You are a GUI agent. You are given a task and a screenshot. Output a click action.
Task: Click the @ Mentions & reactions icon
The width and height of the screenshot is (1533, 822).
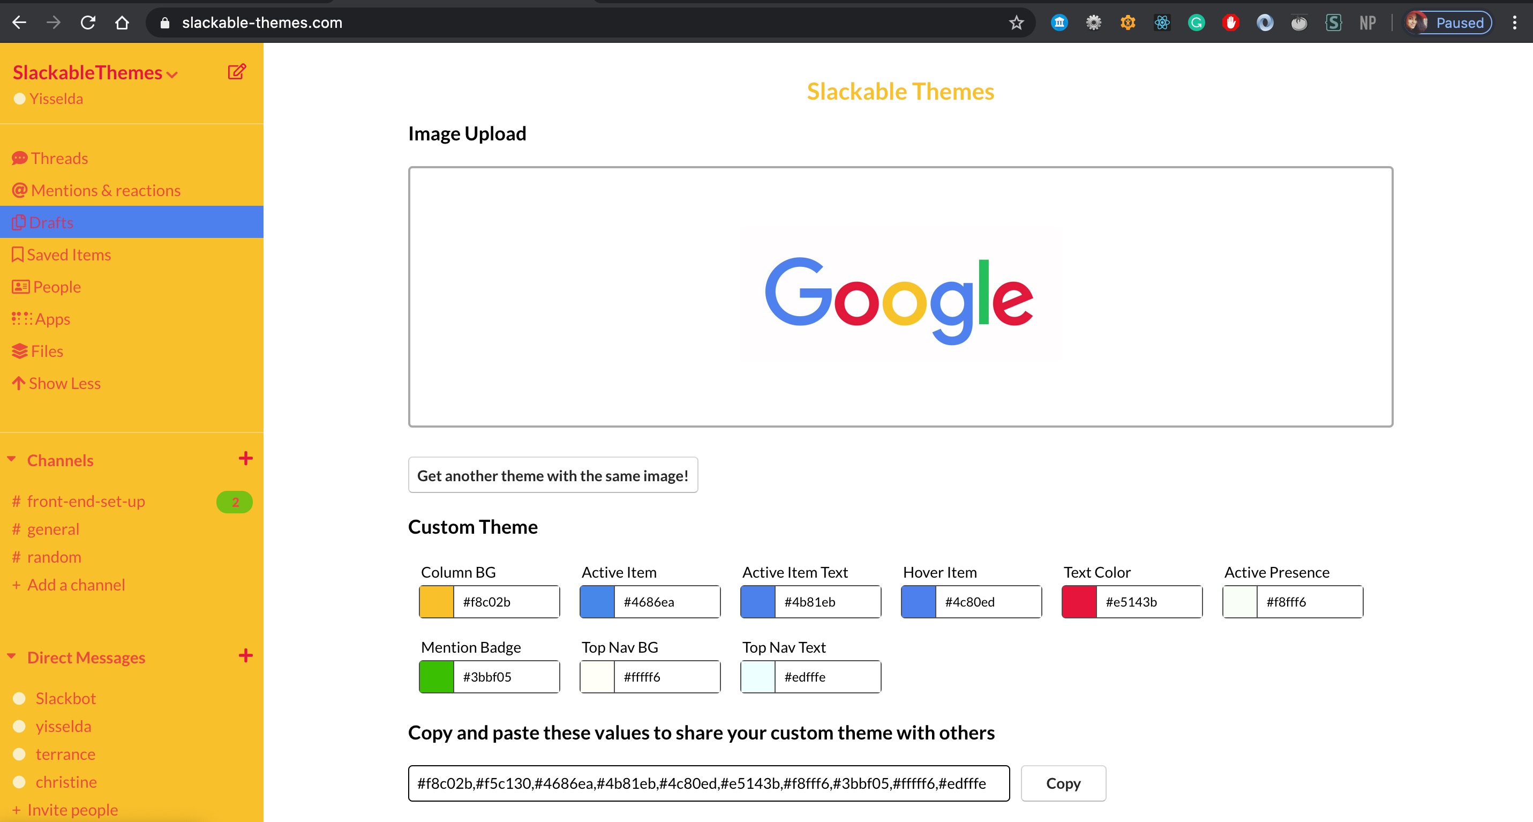(20, 190)
